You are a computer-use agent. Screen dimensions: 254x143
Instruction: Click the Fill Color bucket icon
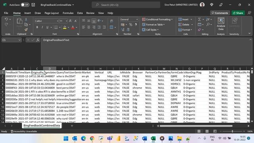(65, 27)
